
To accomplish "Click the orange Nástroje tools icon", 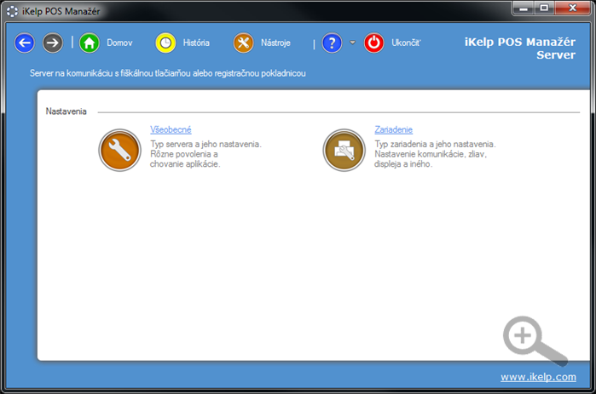I will click(x=244, y=43).
